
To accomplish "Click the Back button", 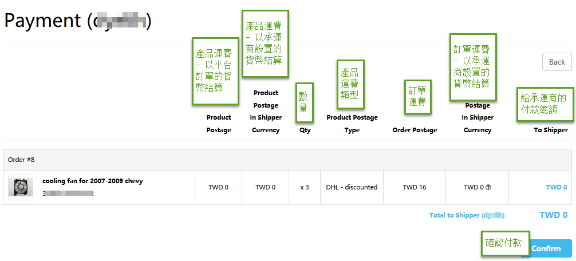I will (557, 62).
